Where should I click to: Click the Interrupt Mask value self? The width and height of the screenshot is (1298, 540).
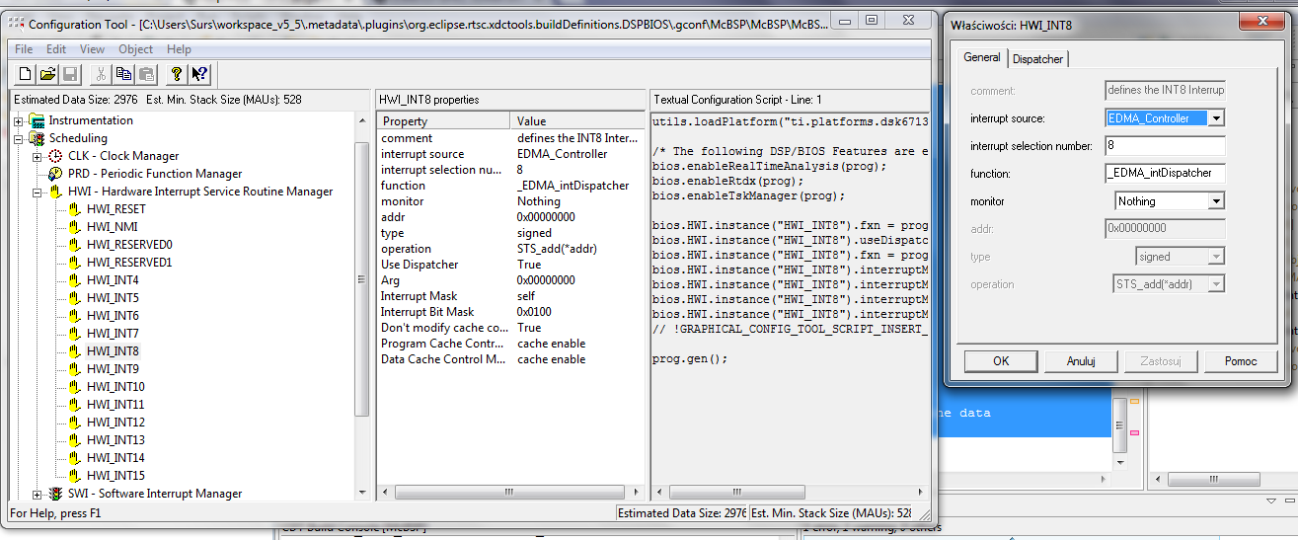[x=526, y=296]
